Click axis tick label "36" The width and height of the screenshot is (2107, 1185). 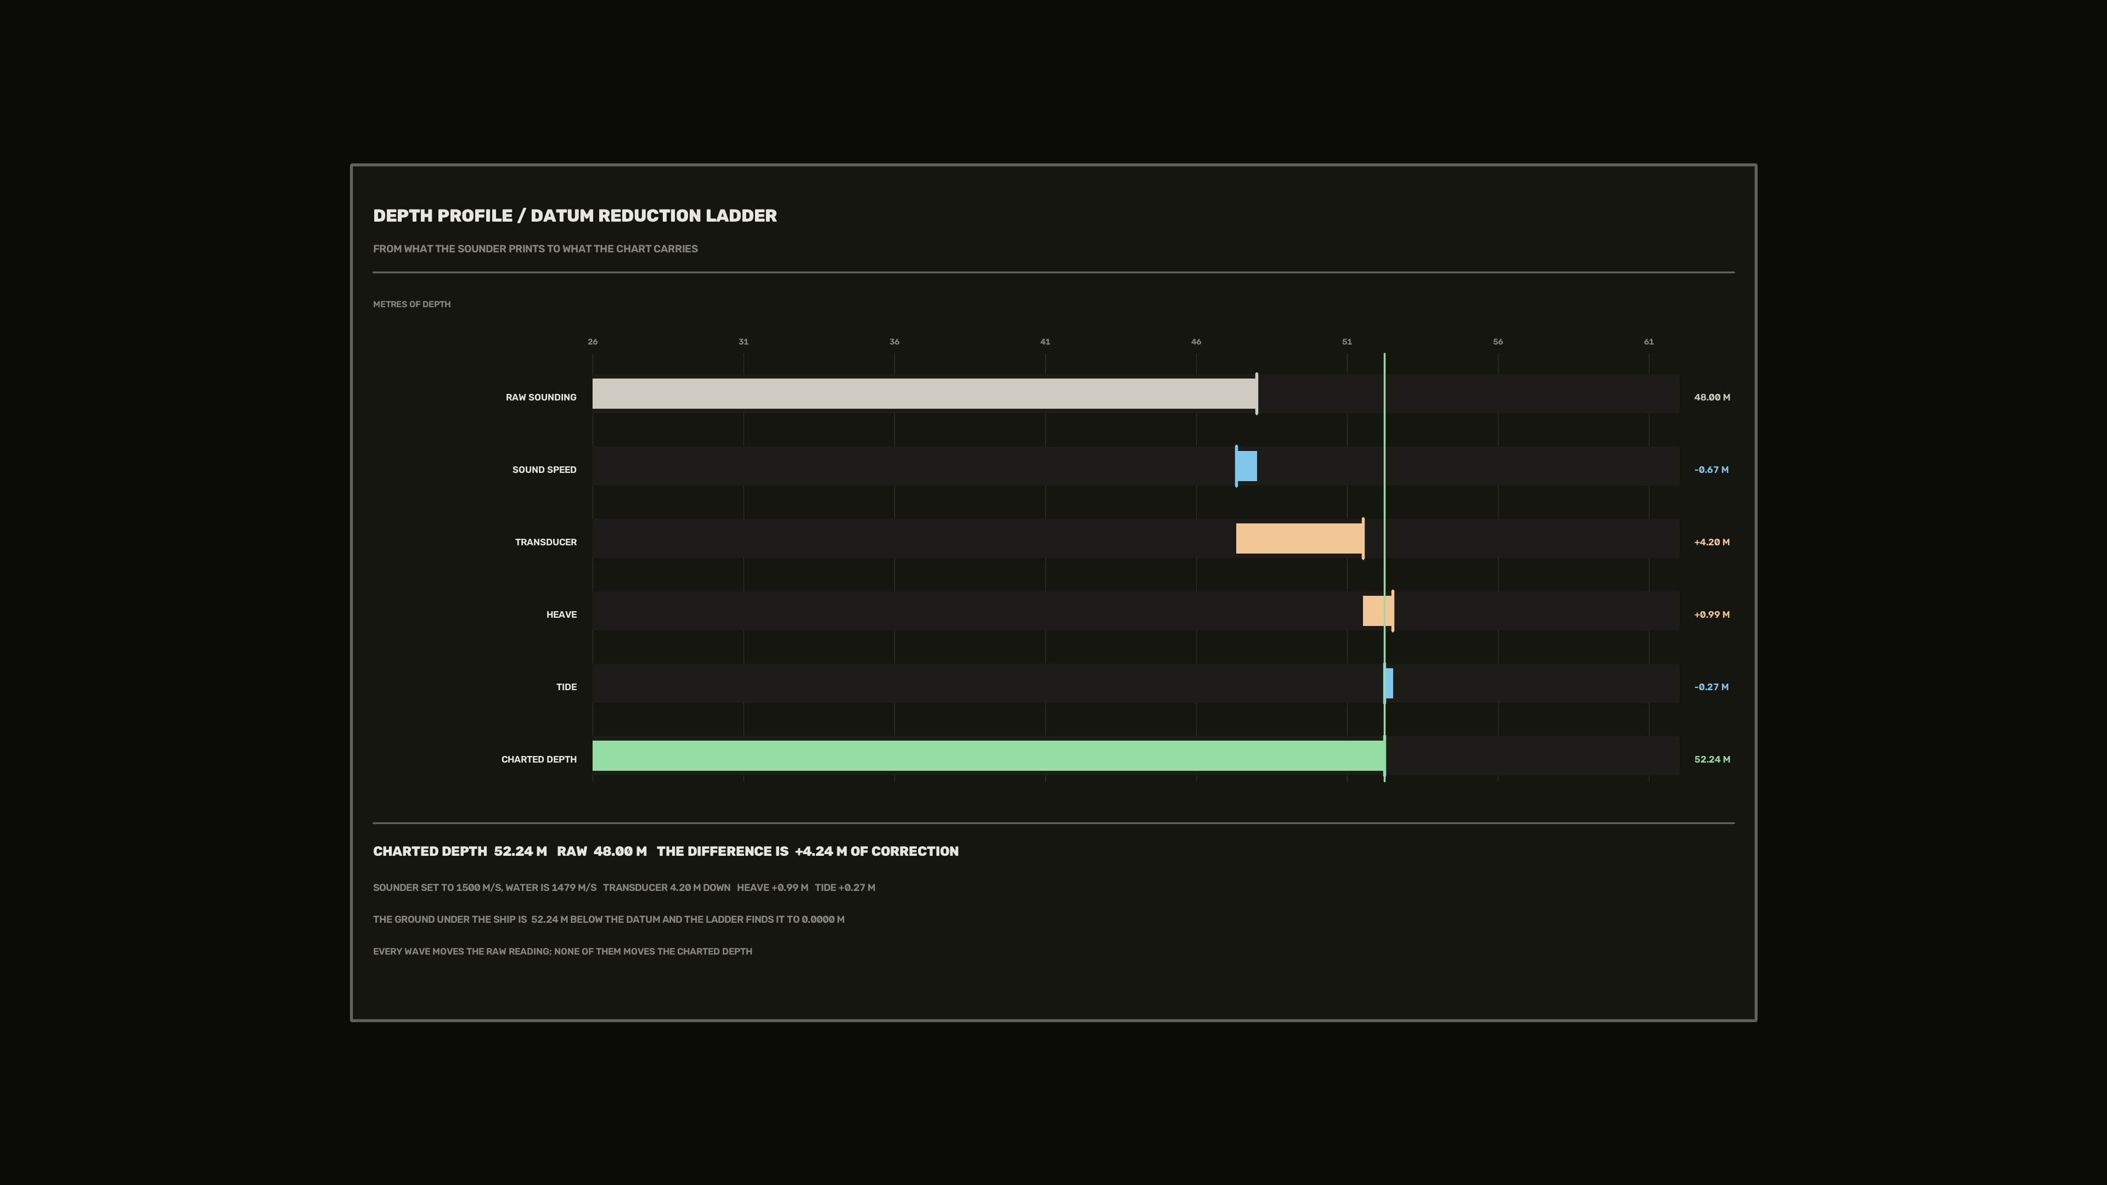pos(894,342)
